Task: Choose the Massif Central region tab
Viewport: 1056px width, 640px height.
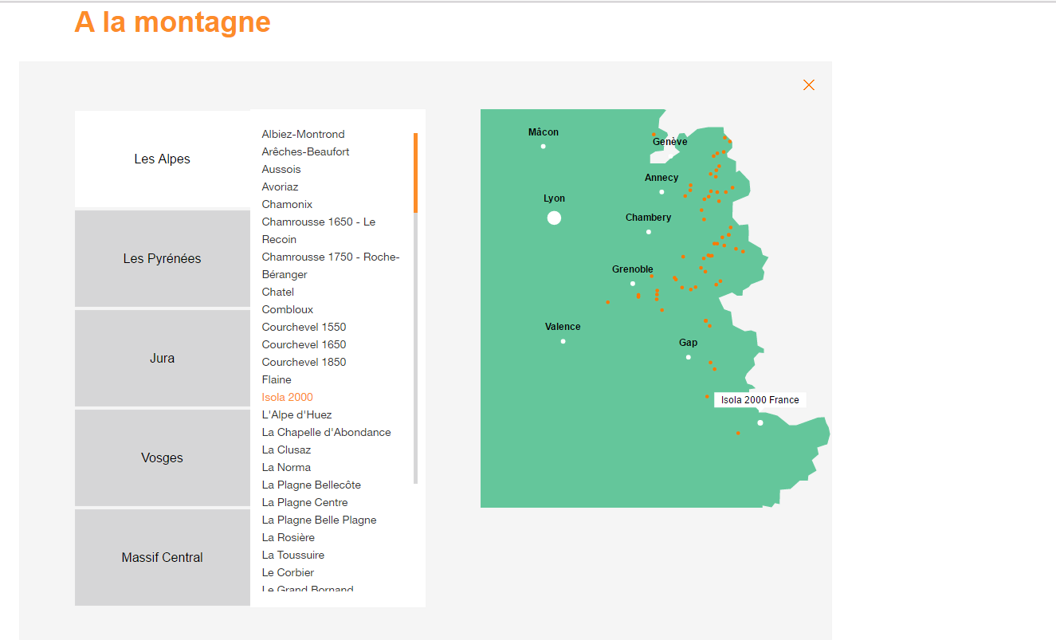Action: (x=162, y=558)
